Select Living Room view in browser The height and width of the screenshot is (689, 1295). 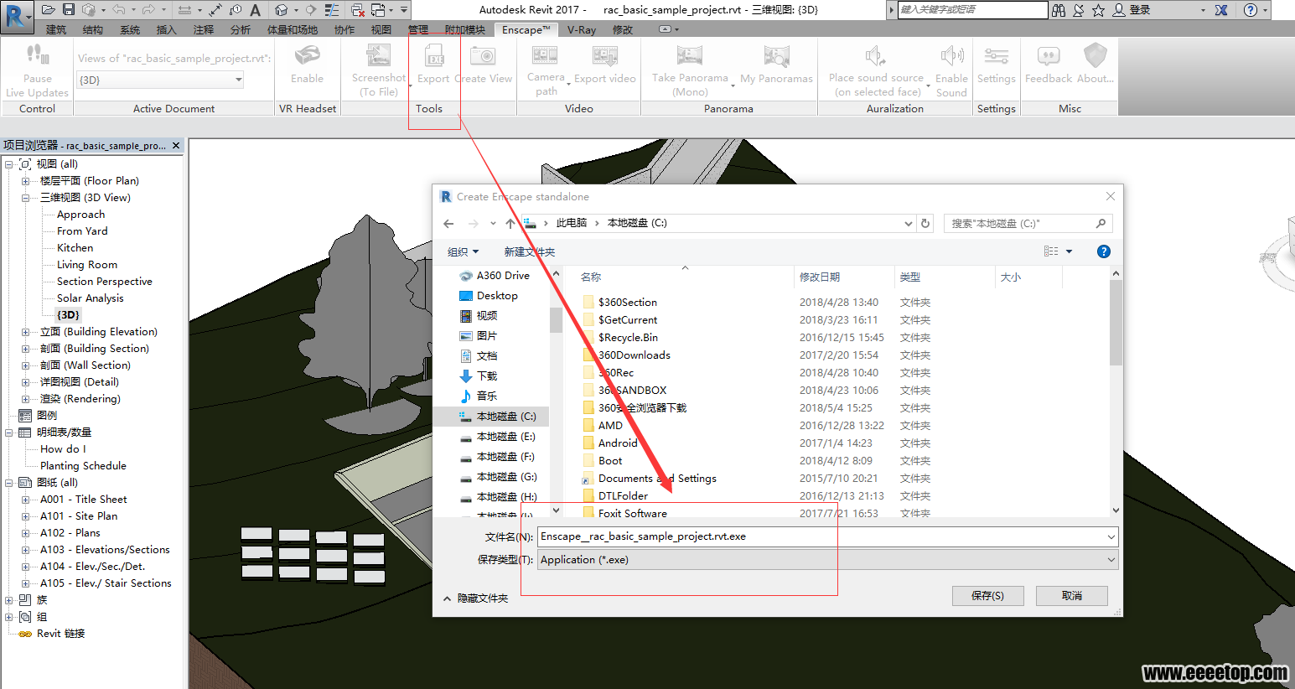click(87, 265)
